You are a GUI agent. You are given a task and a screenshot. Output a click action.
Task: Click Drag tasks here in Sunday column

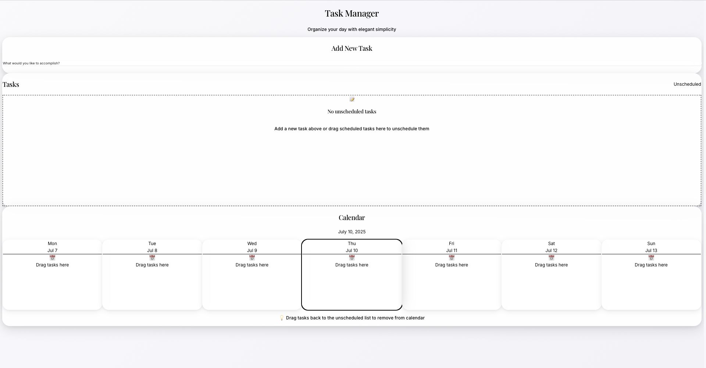coord(651,265)
